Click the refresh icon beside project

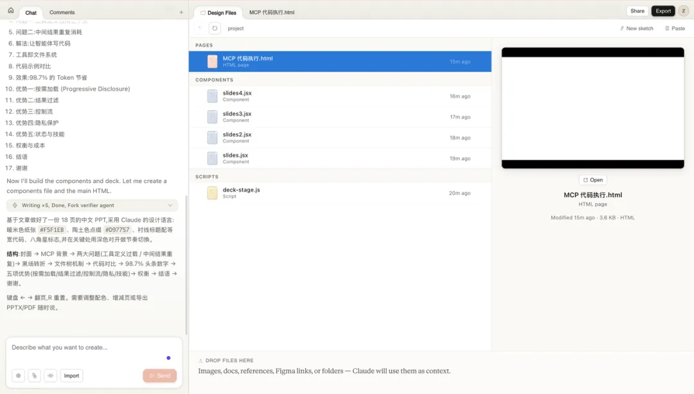(215, 28)
